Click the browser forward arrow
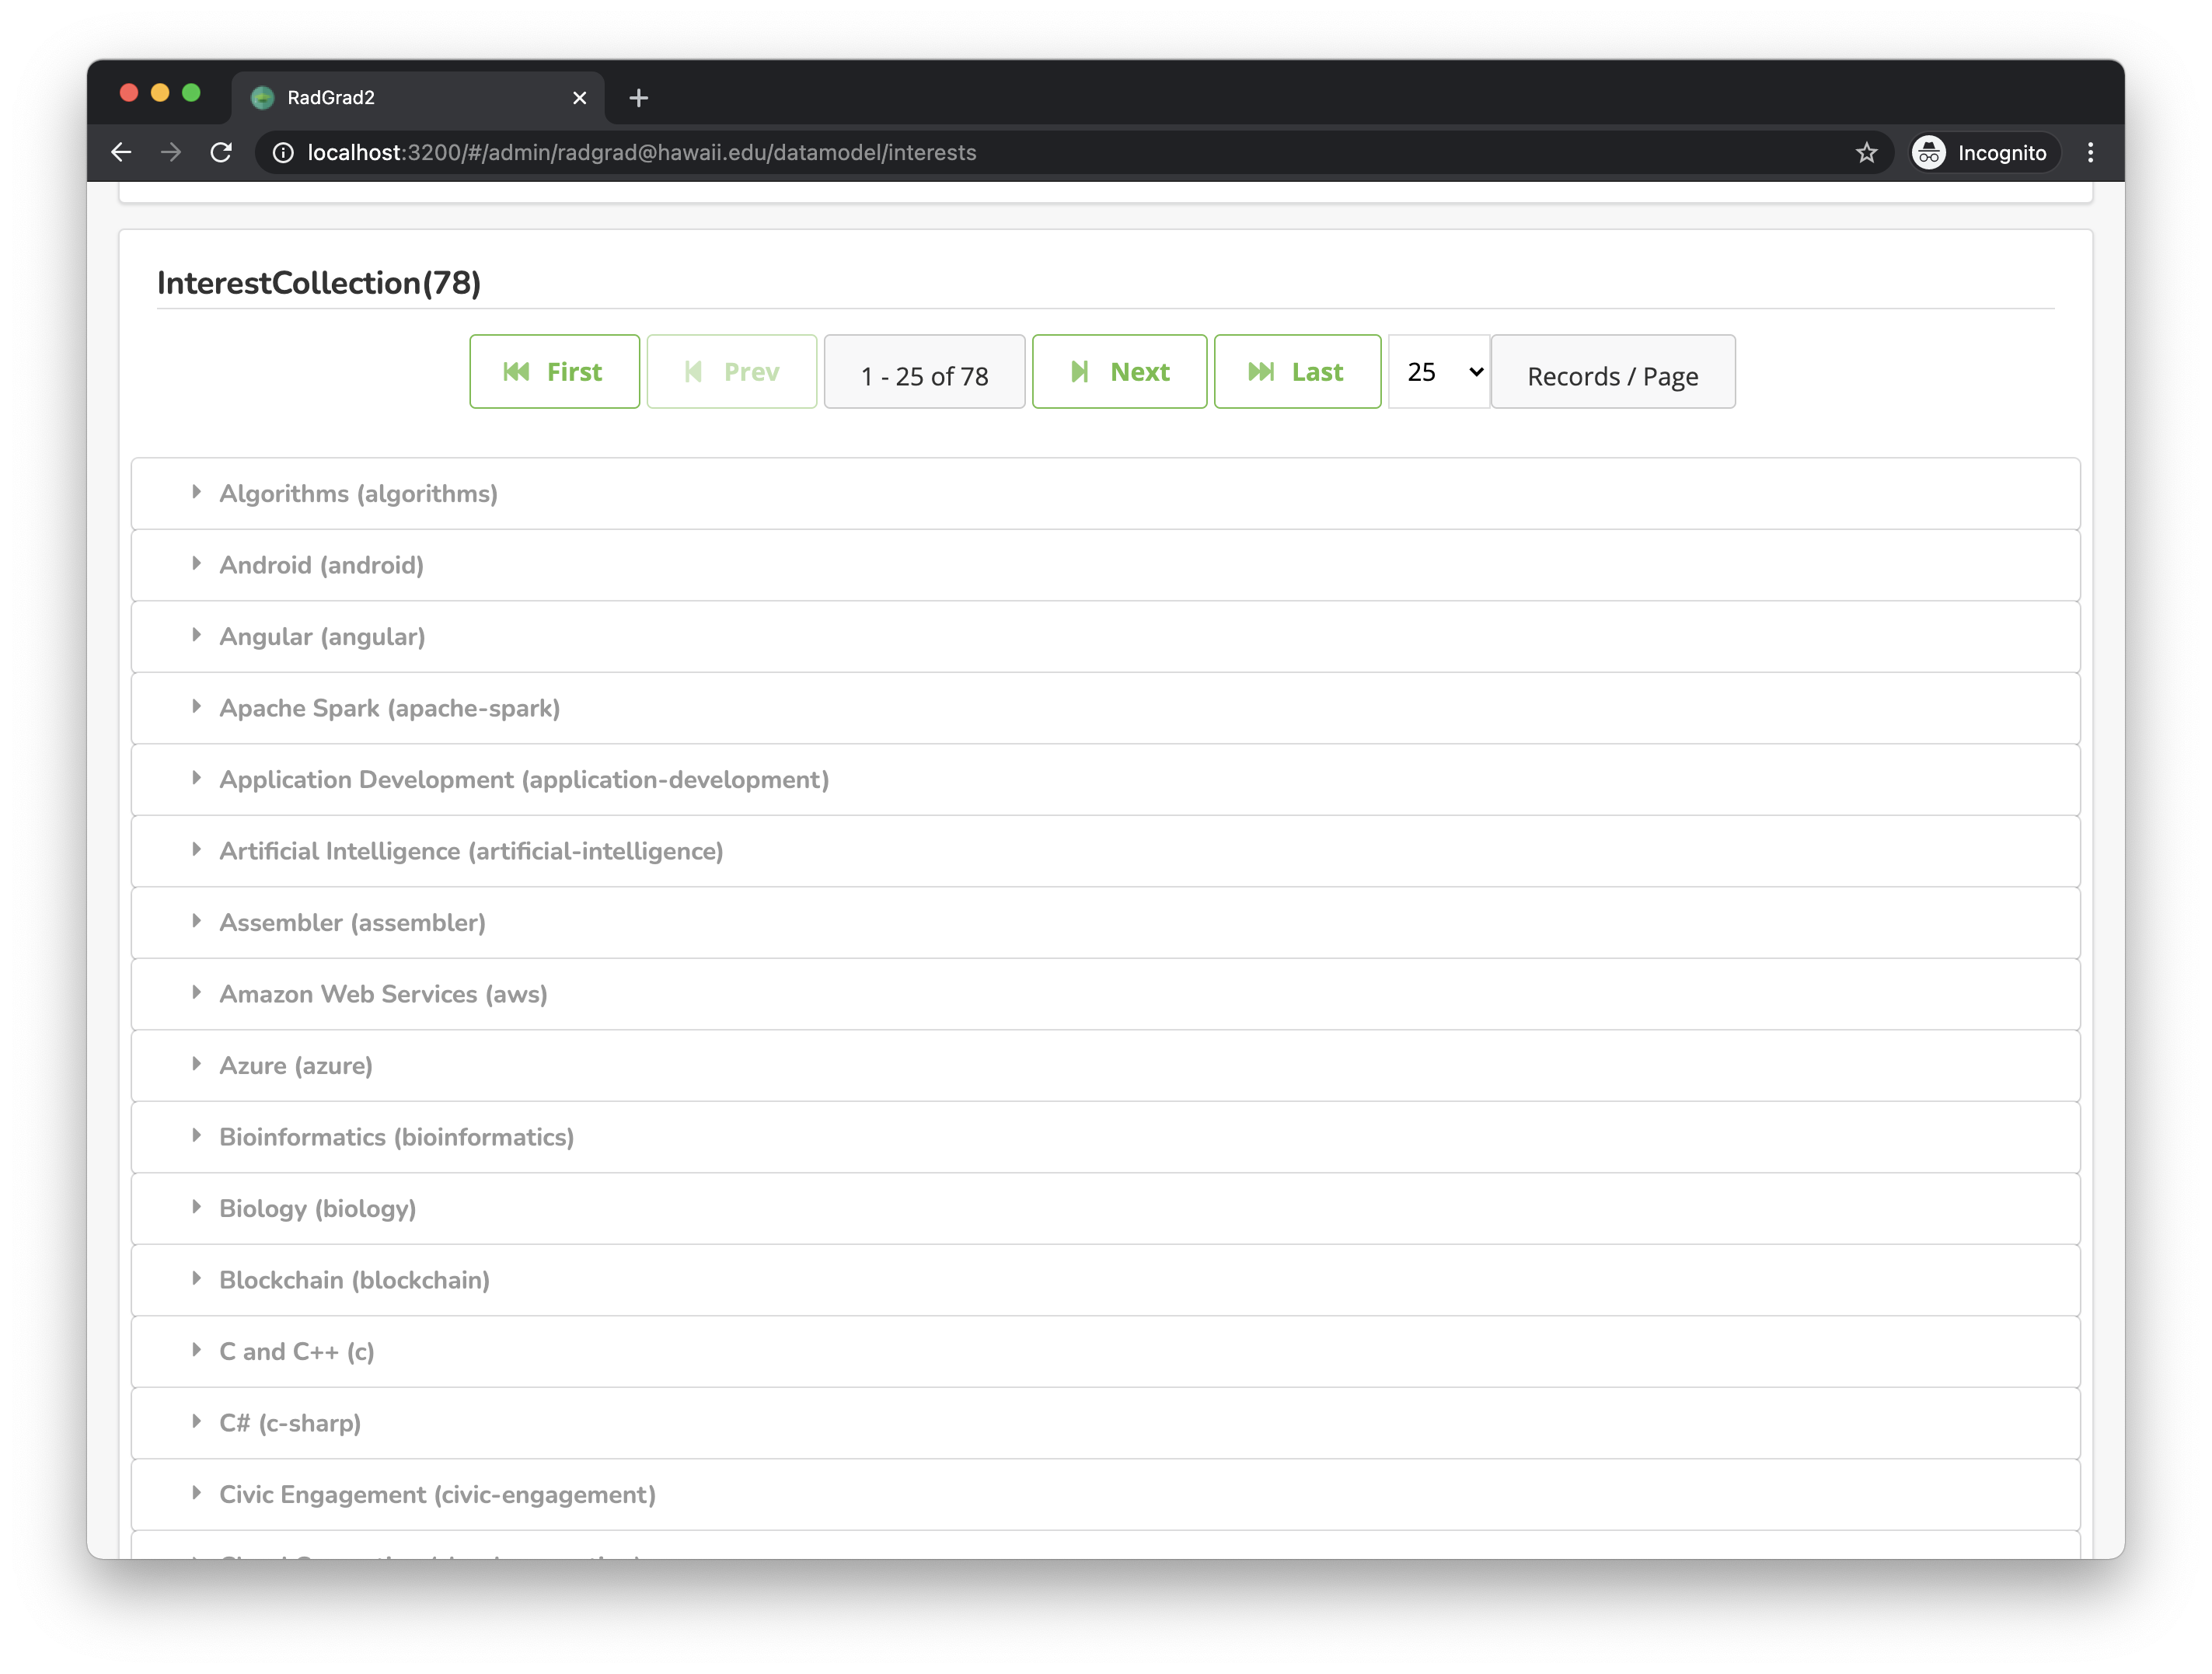This screenshot has width=2212, height=1674. (x=171, y=152)
